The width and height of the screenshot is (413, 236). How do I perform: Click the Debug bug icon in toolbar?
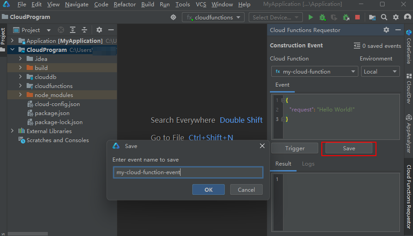(x=322, y=17)
